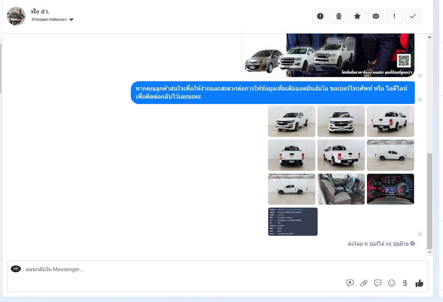The image size is (443, 302).
Task: Open the car dashboard gauge photo thumbnail
Action: (390, 189)
